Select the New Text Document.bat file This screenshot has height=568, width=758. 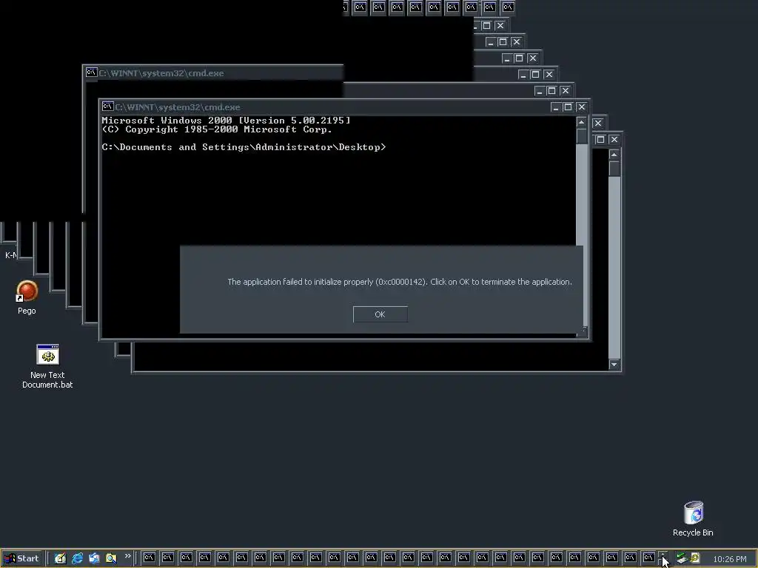coord(47,367)
